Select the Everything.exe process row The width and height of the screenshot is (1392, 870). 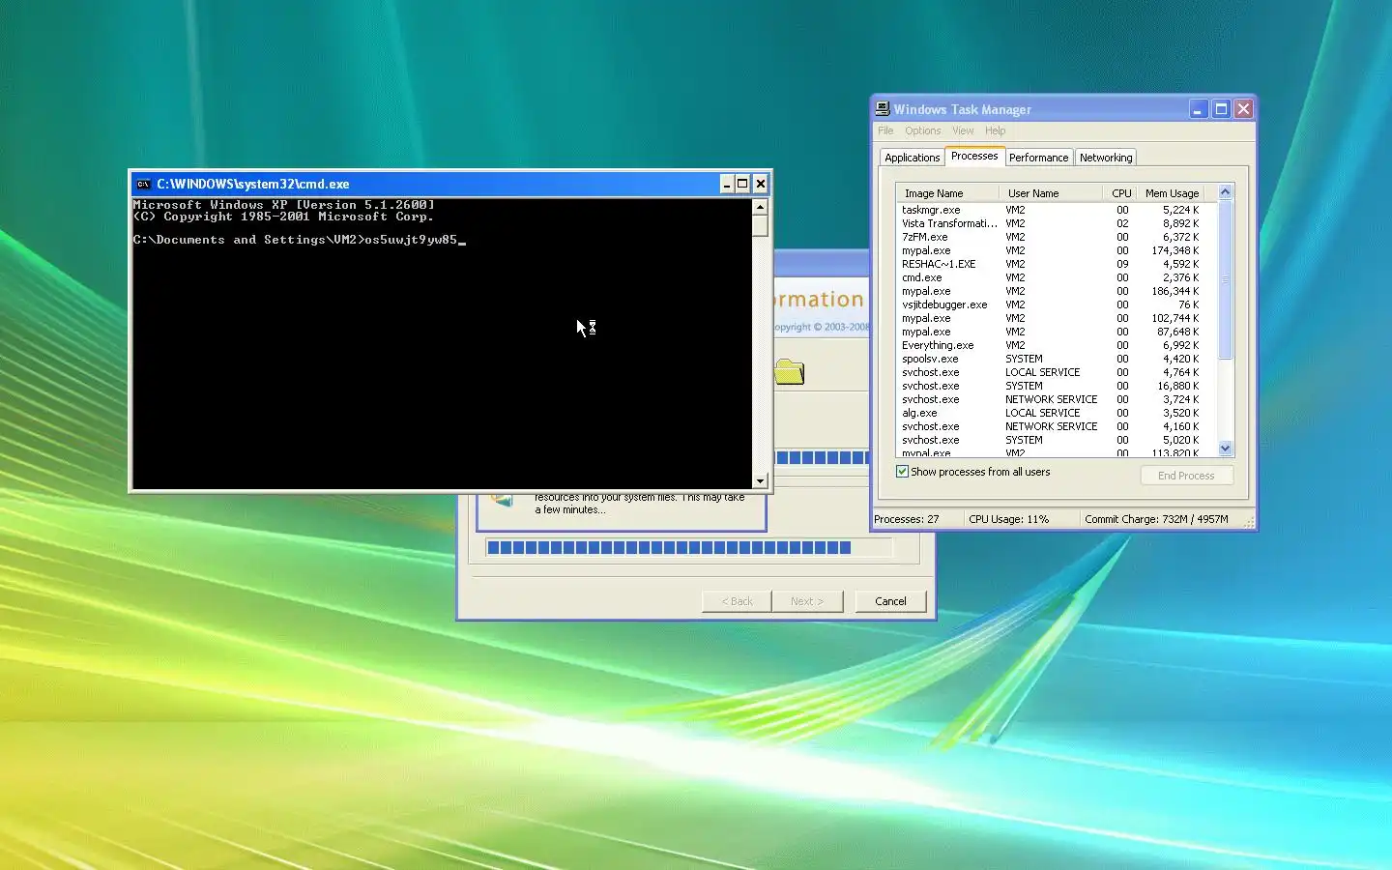click(1056, 345)
